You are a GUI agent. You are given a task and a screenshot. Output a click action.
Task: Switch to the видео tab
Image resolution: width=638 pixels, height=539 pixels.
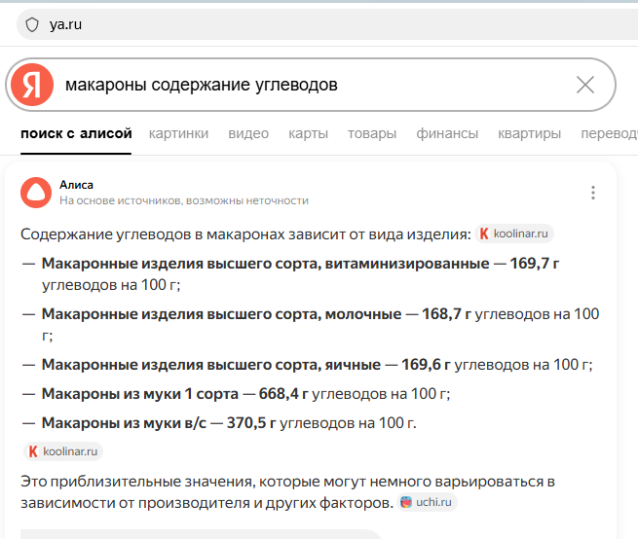[x=248, y=133]
